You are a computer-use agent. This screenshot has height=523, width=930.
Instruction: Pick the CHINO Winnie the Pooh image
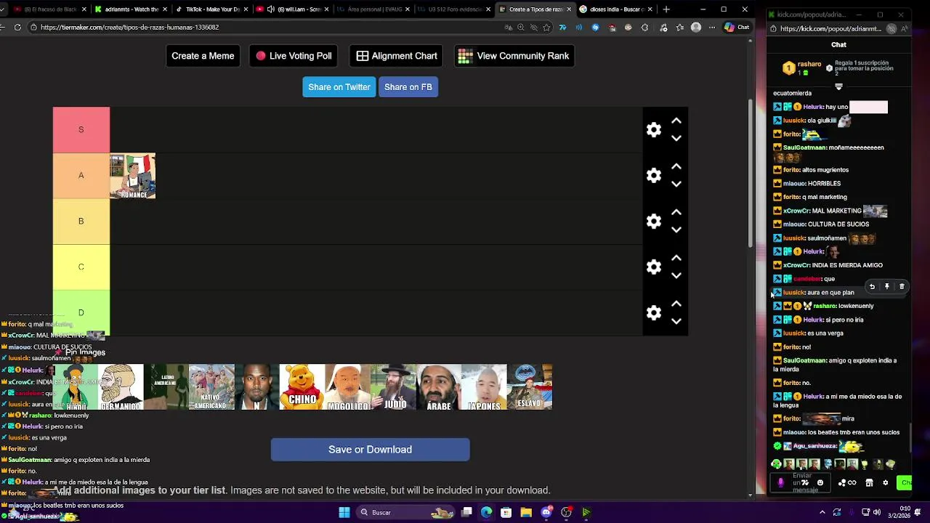point(302,387)
